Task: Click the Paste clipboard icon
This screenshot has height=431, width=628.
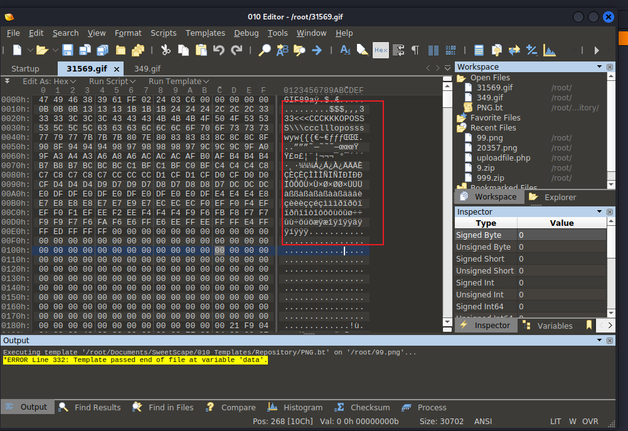Action: [201, 50]
